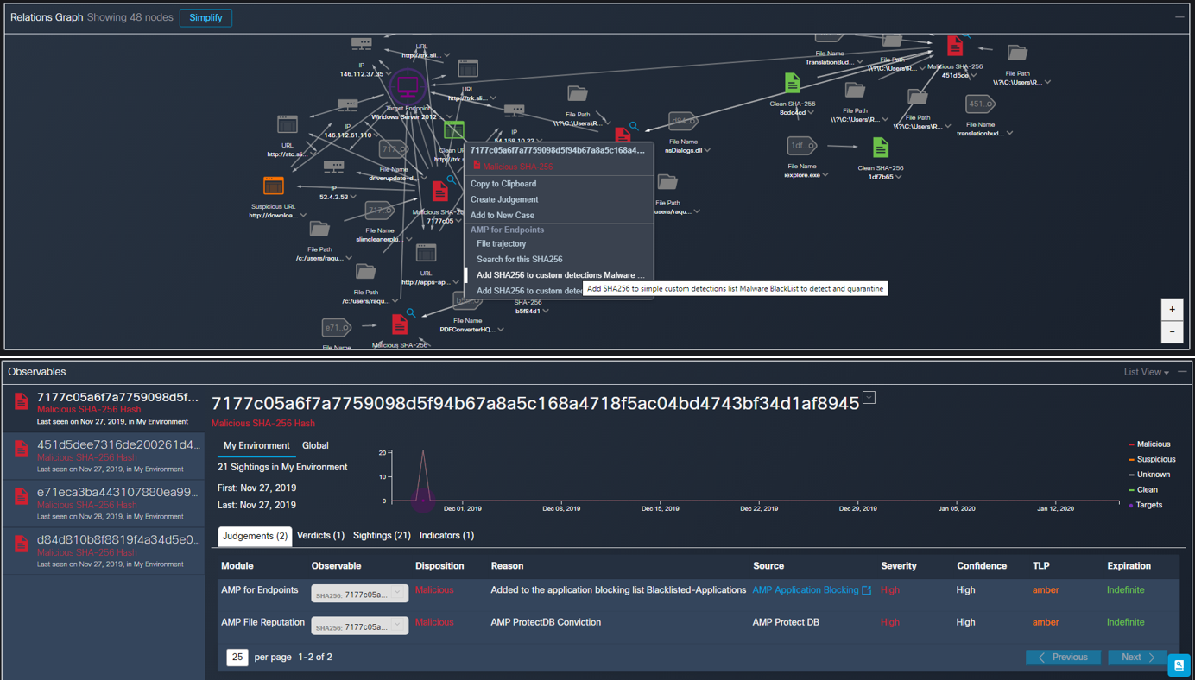1195x680 pixels.
Task: Click the IP 52.4.3.53 server icon
Action: 333,166
